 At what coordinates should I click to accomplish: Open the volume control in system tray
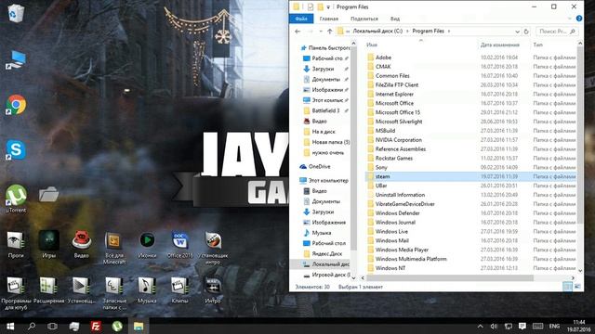coord(494,326)
